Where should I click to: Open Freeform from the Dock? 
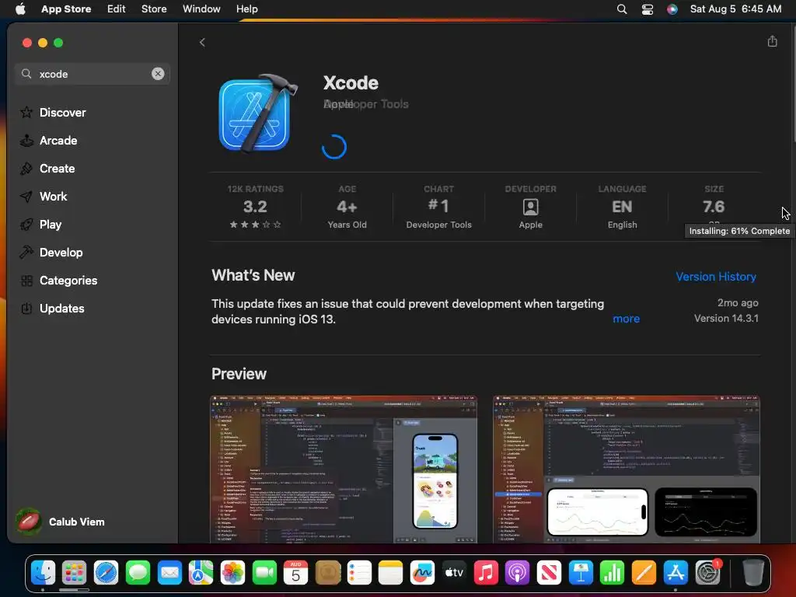click(x=422, y=573)
